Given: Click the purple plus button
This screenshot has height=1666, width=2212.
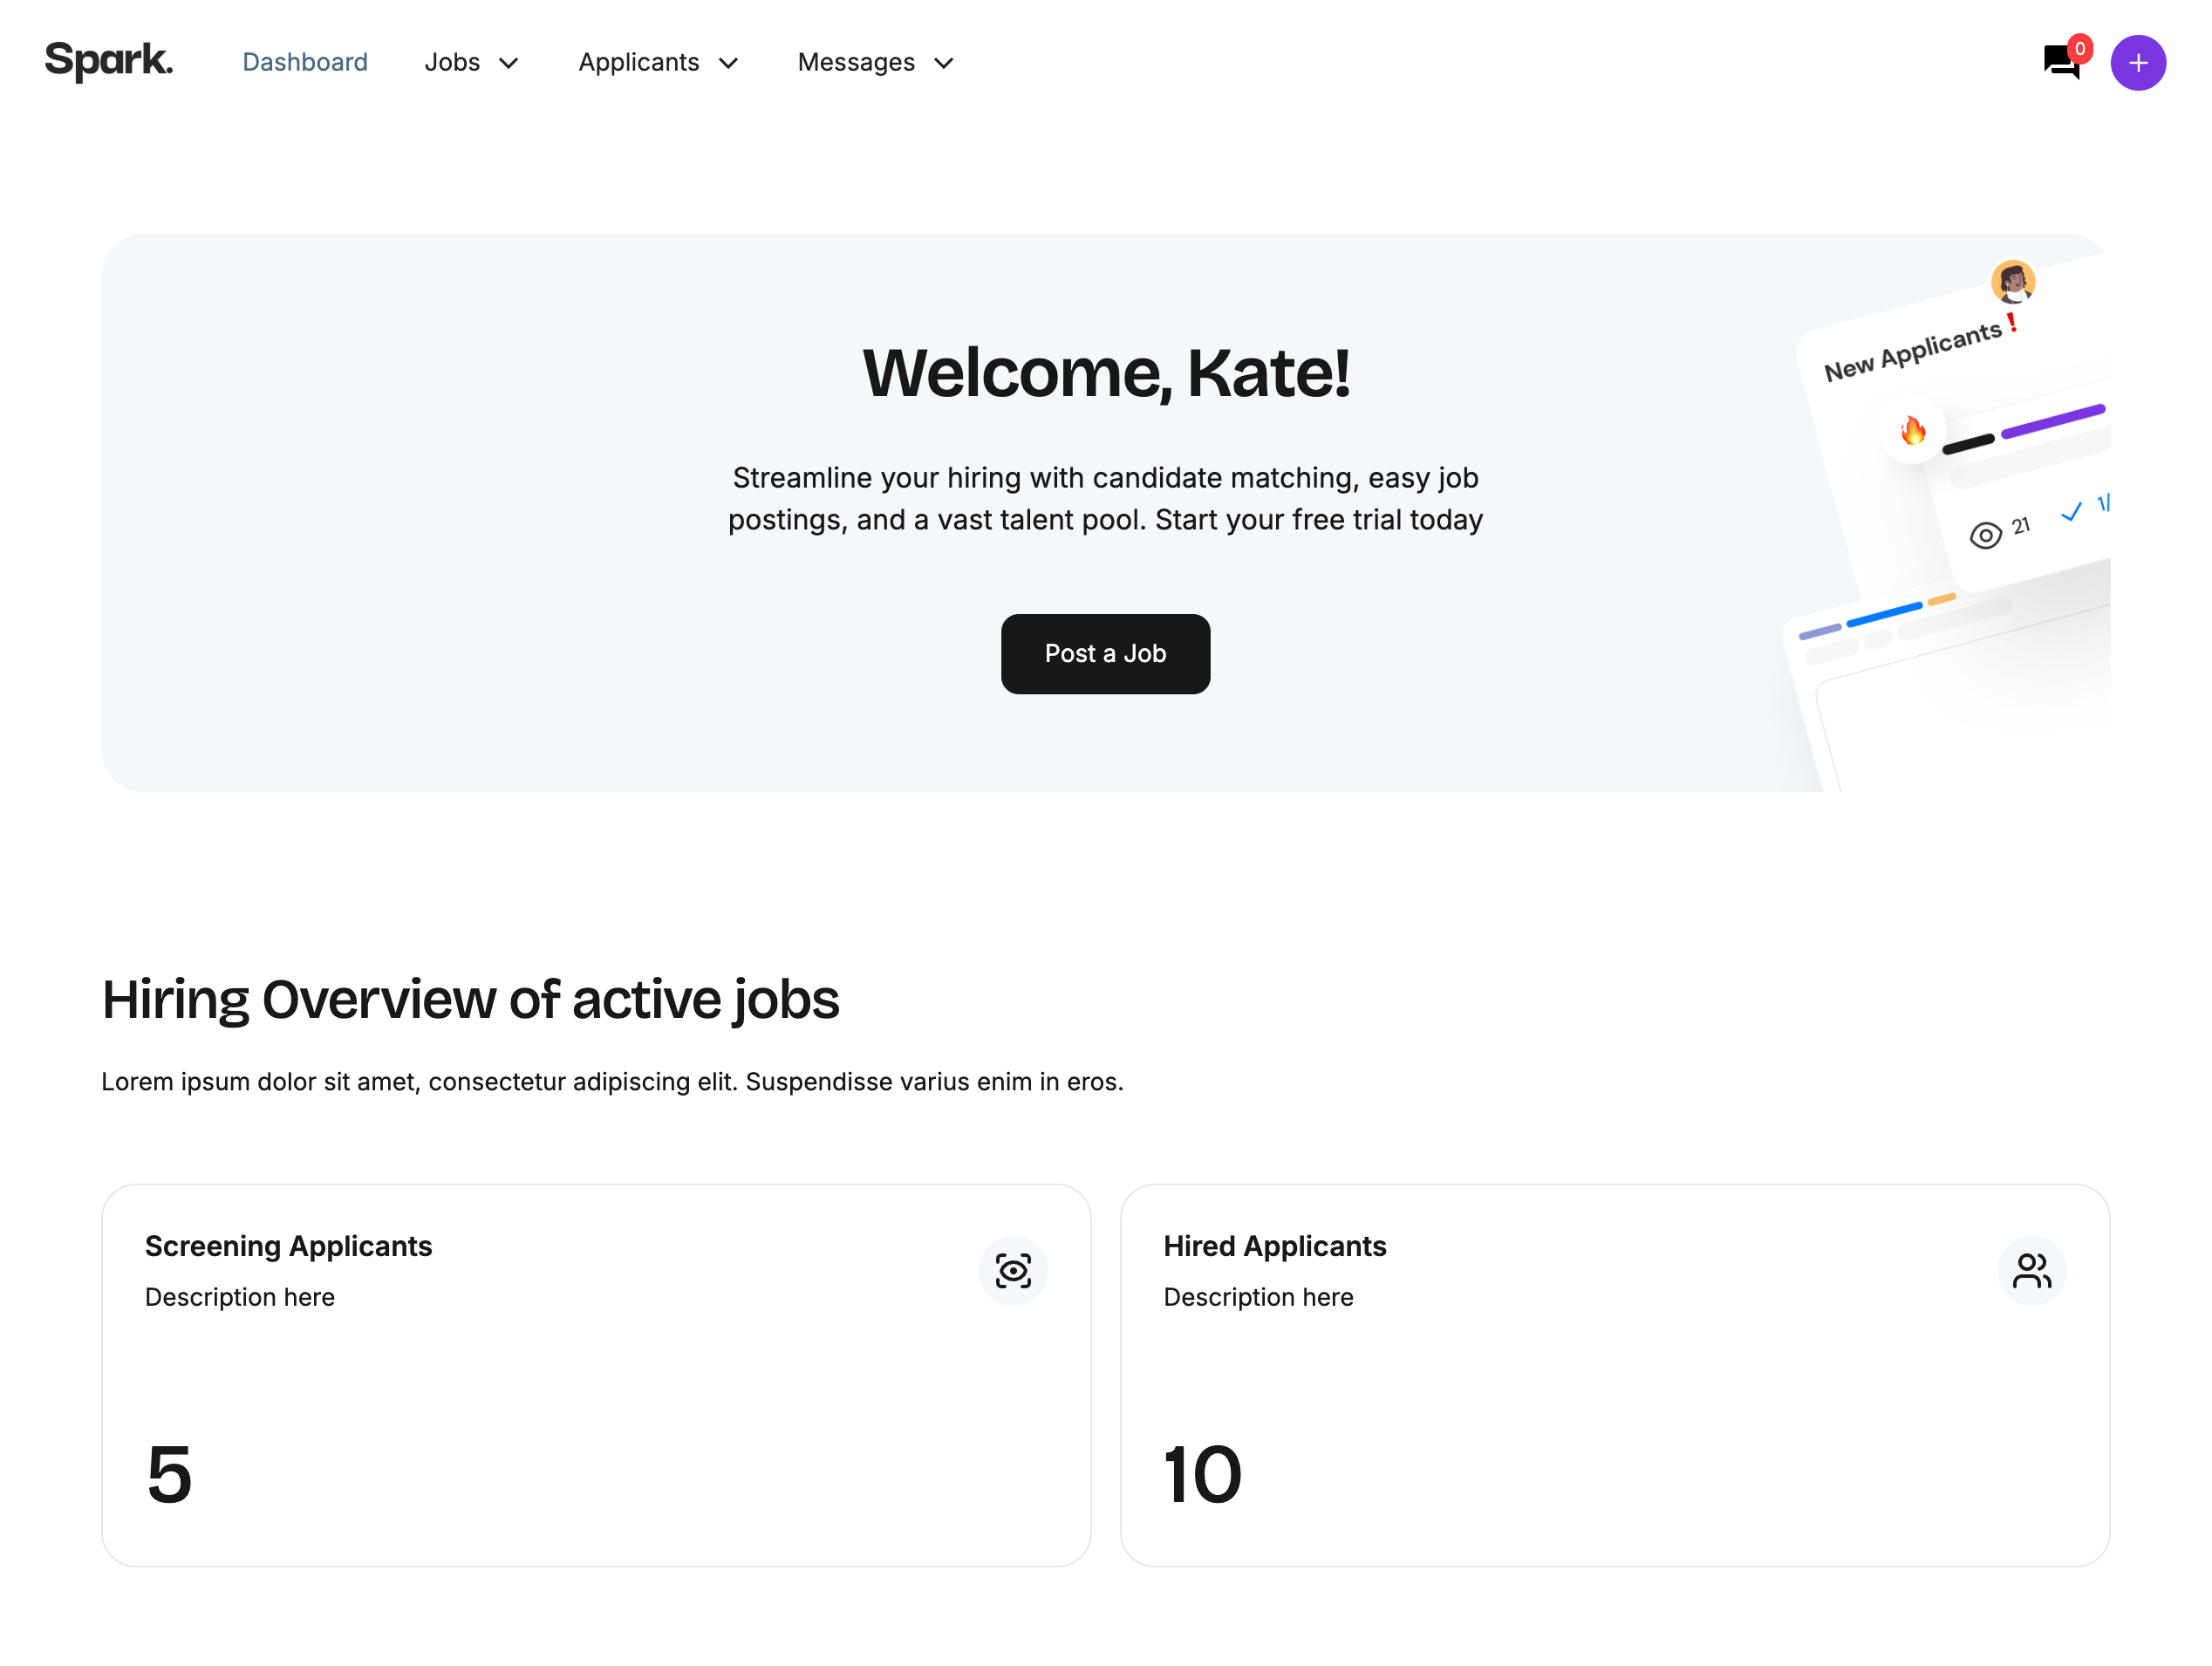Looking at the screenshot, I should tap(2138, 63).
